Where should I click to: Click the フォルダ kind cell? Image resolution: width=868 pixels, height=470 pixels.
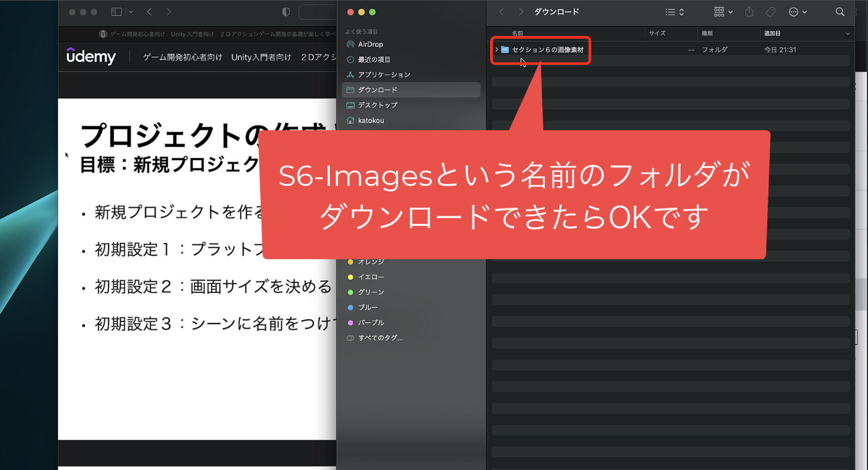714,50
